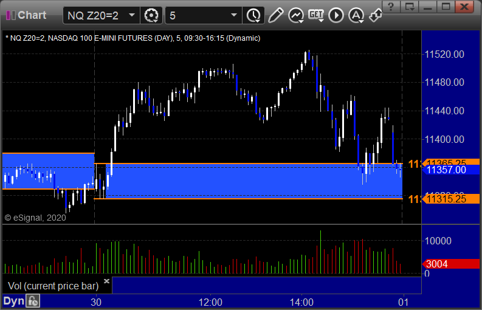The height and width of the screenshot is (310, 482).
Task: Click Vol (current price bar) label
Action: tap(53, 286)
